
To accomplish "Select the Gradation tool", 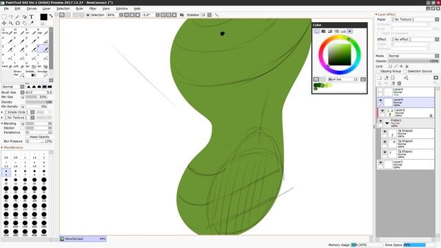I will 30,74.
